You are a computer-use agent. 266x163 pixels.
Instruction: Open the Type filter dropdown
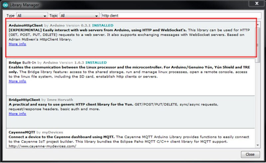point(32,16)
